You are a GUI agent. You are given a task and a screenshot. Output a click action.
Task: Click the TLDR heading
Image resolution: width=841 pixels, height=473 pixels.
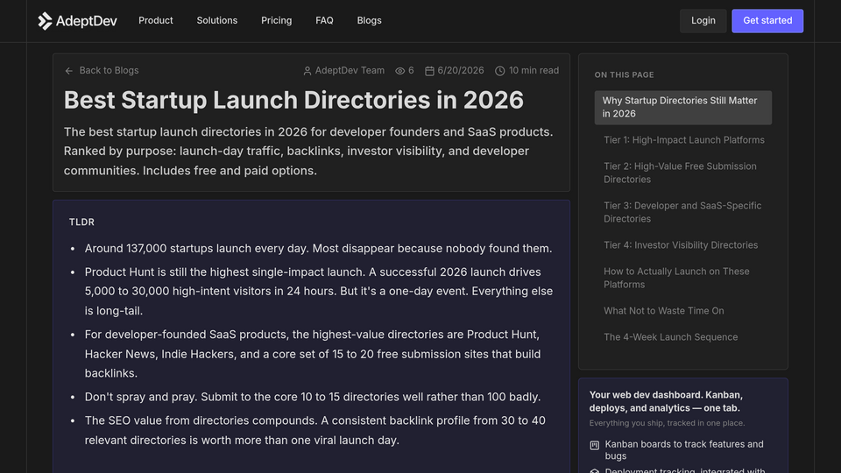click(x=81, y=222)
